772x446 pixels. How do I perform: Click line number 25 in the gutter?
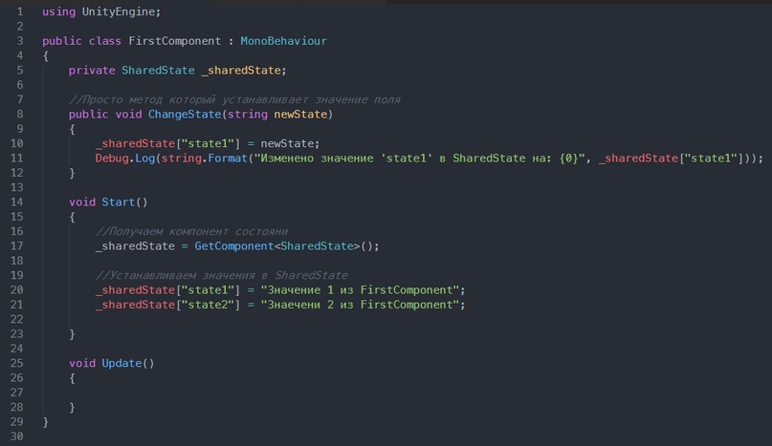16,363
